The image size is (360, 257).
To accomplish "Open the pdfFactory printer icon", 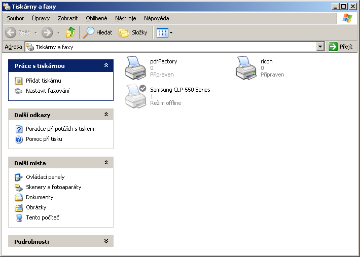I will click(x=135, y=68).
